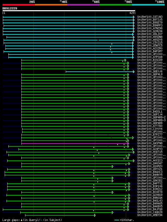Viewport: 167px width, 222px height.
Task: Click the white query bar spanning 1 to 429
Action: (x=69, y=11)
